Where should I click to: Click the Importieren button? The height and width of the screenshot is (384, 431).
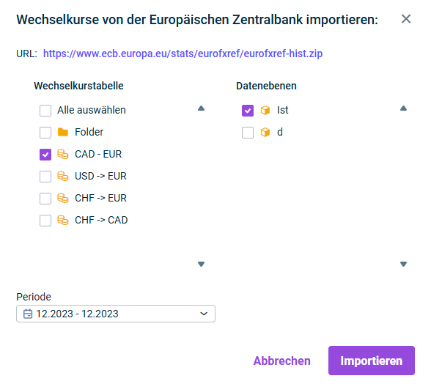372,361
